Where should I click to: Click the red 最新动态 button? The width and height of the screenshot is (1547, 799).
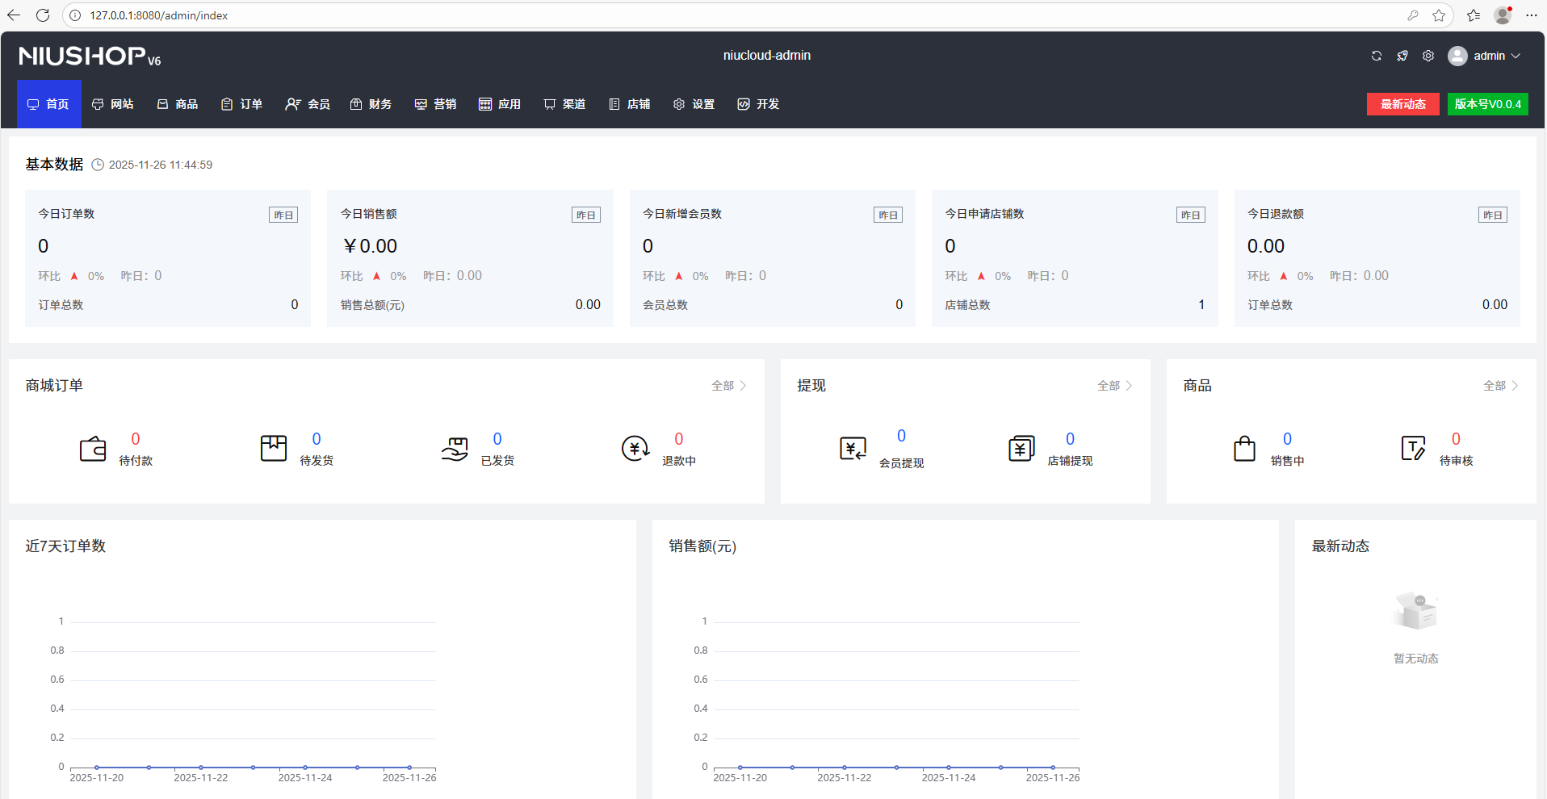tap(1402, 104)
